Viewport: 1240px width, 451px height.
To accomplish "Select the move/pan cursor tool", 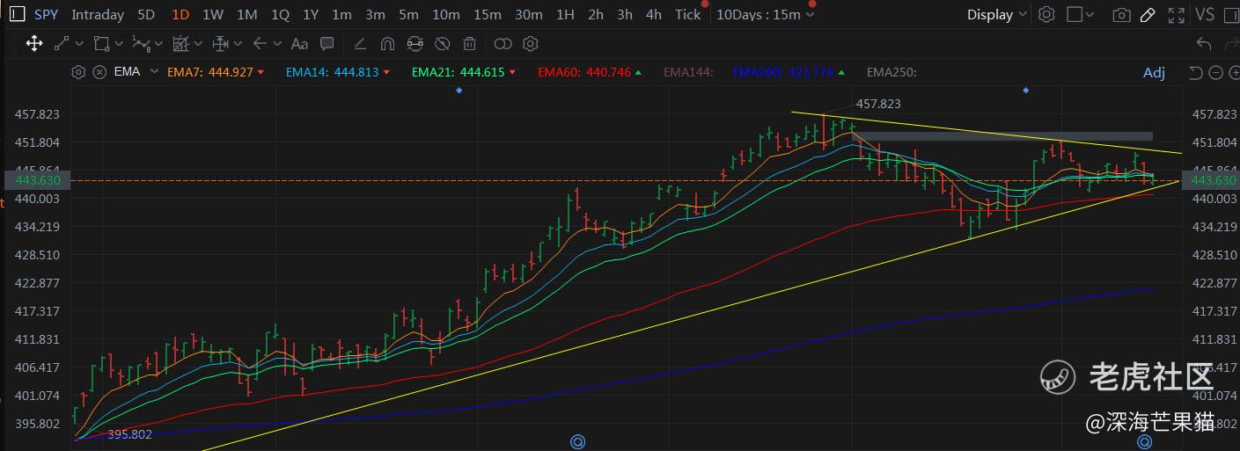I will point(34,43).
